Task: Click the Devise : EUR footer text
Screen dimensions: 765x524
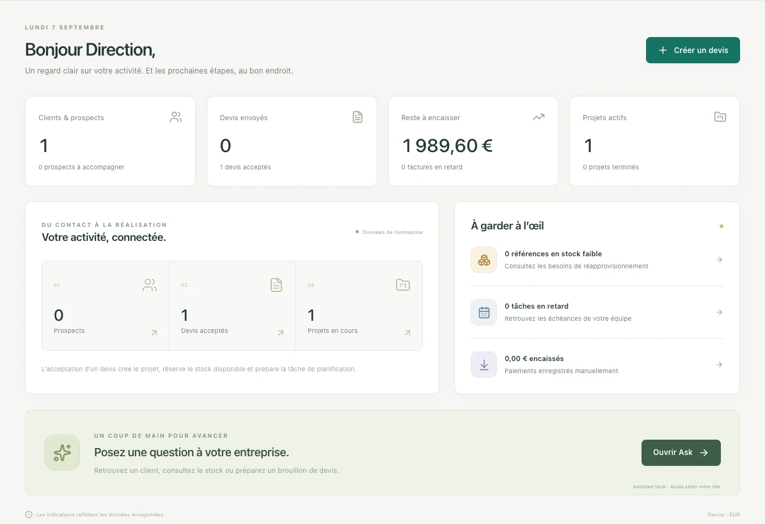Action: (723, 515)
